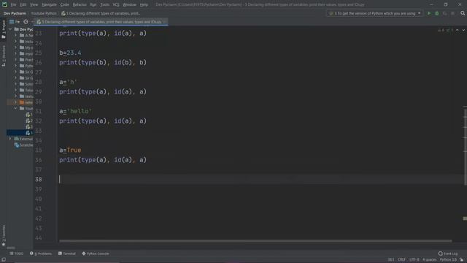Viewport: 467px width, 263px height.
Task: Click line-column position 38:1 in status bar
Action: (x=391, y=260)
